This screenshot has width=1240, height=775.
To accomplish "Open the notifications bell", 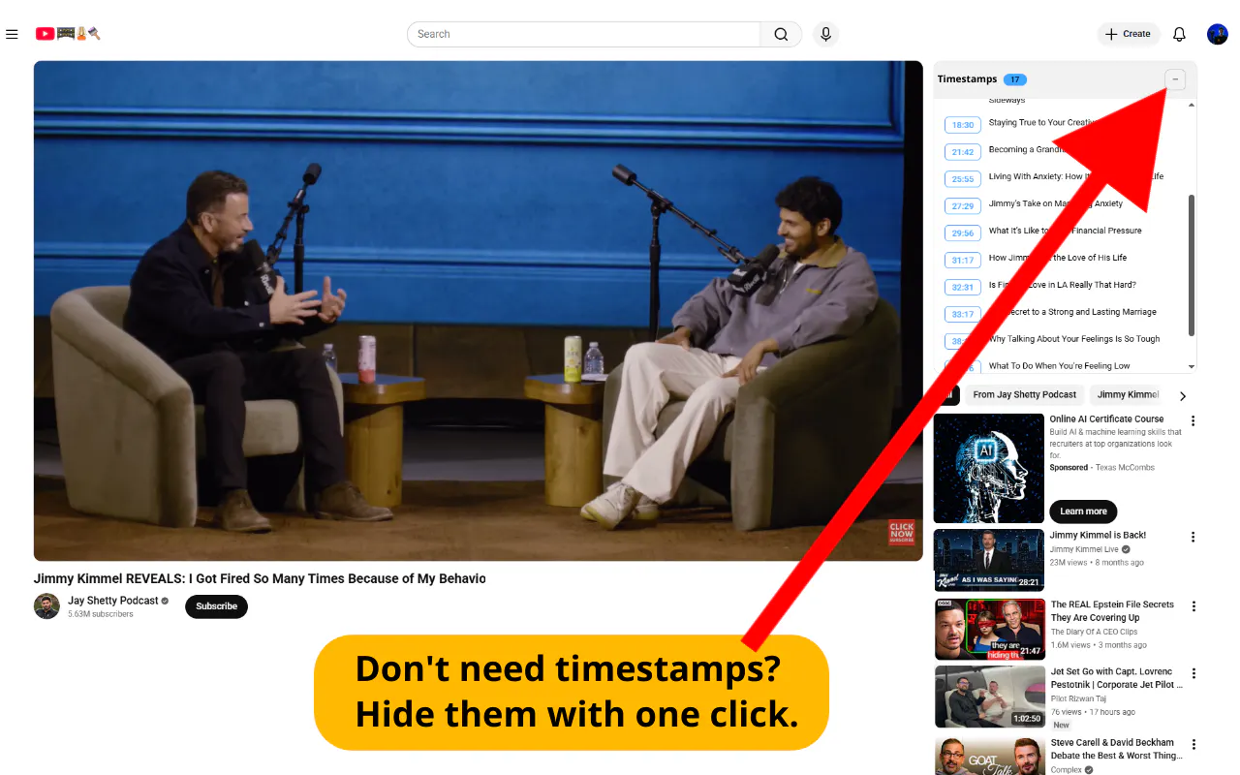I will 1179,34.
